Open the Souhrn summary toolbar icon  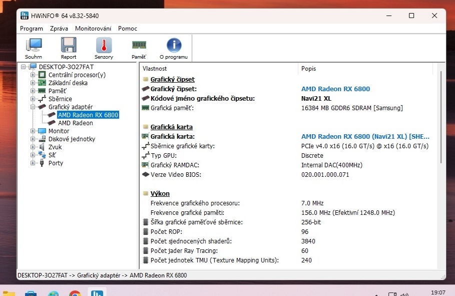tap(34, 48)
